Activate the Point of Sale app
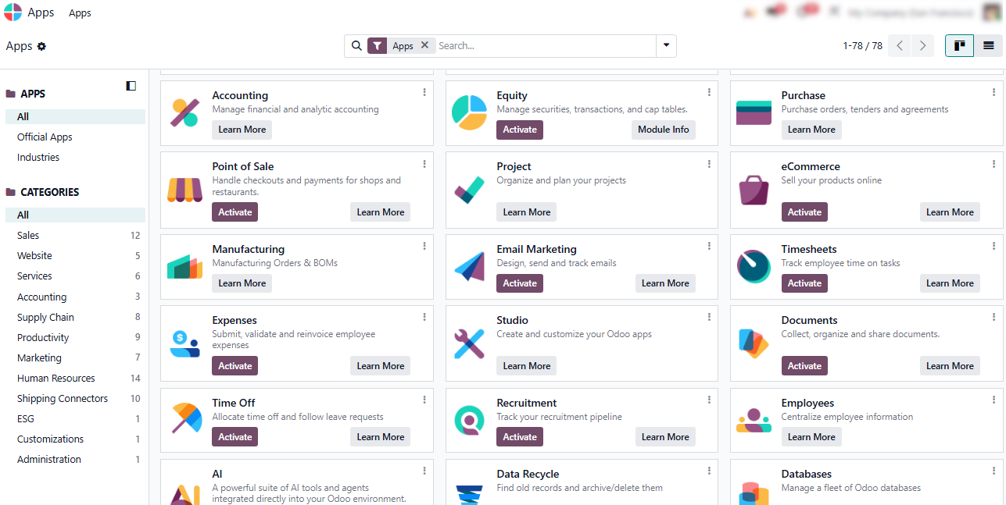The width and height of the screenshot is (1006, 505). [x=235, y=212]
